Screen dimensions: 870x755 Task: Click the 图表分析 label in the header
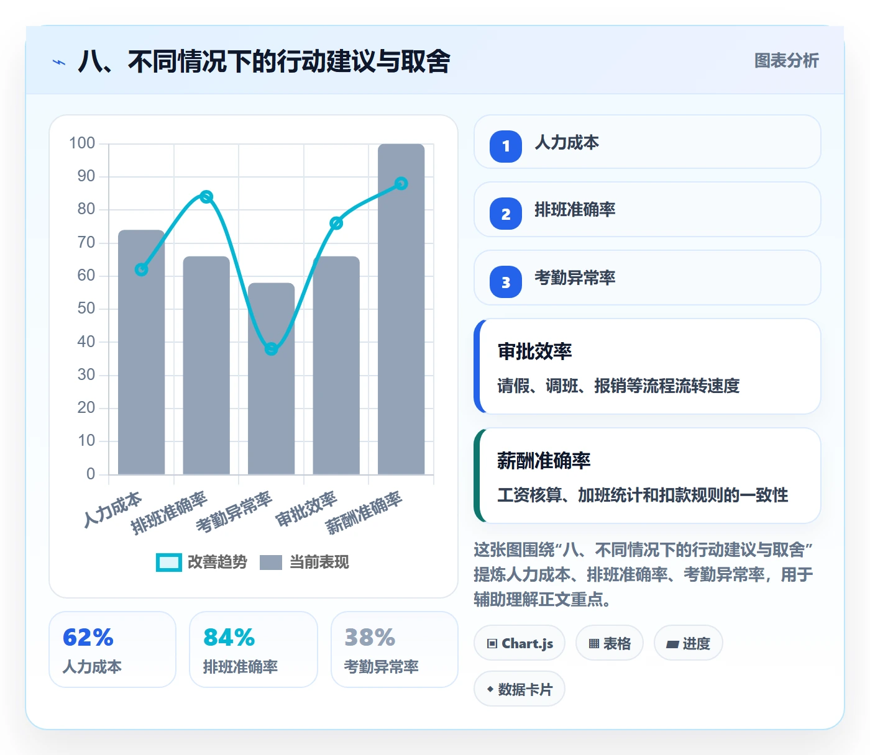[x=787, y=60]
